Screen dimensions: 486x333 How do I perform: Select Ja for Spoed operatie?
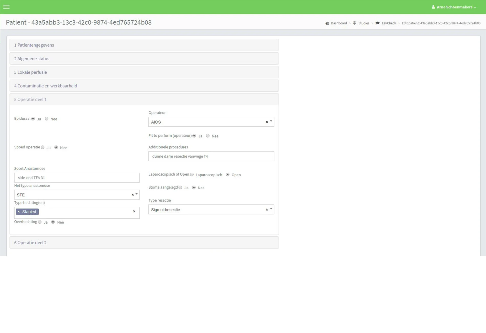pos(43,147)
